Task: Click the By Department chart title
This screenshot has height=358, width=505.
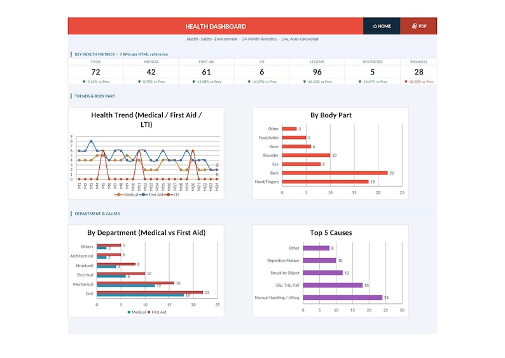Action: click(x=146, y=233)
